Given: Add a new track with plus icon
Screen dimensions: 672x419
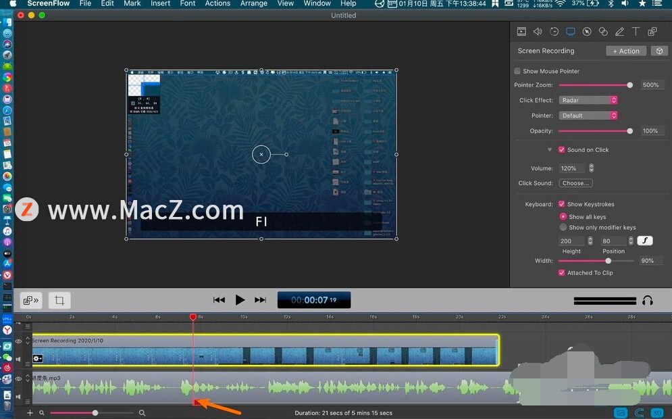Looking at the screenshot, I should pos(30,412).
